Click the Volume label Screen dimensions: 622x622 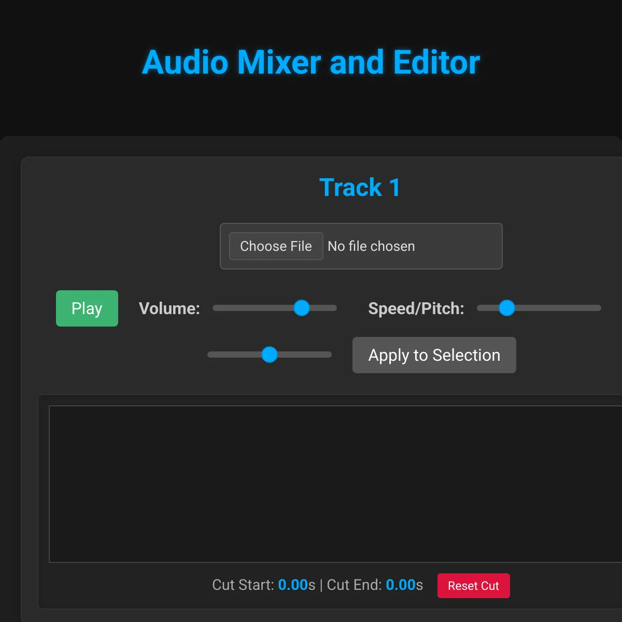coord(168,308)
